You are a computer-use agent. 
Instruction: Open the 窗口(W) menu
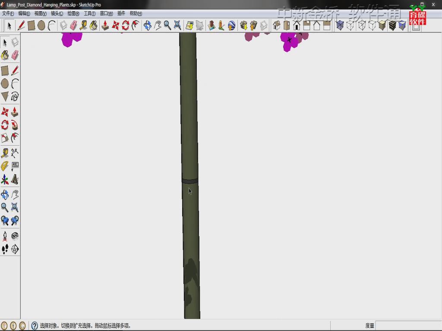coord(107,13)
